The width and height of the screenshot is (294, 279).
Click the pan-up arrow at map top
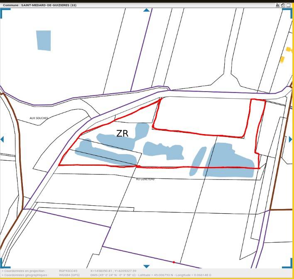point(146,10)
